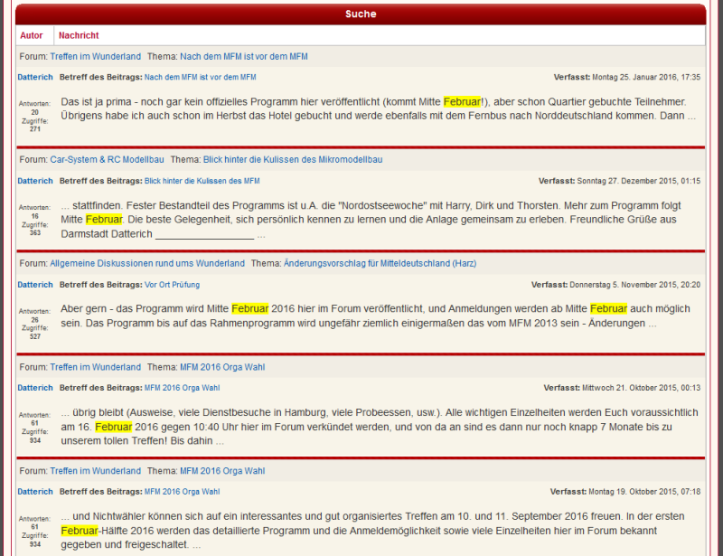The width and height of the screenshot is (723, 556).
Task: Open post subject 'MFM 2016 Orga Wahl' from 19 October
Action: pyautogui.click(x=182, y=492)
